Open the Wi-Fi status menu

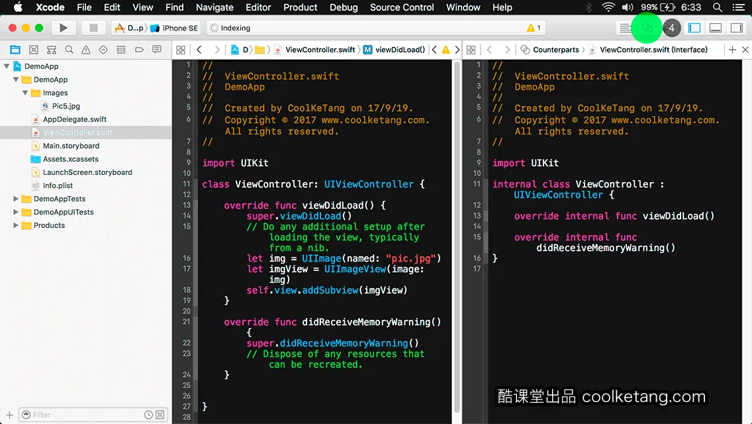(x=608, y=7)
